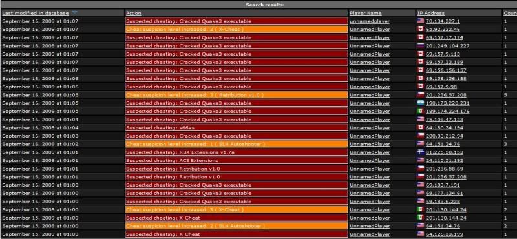Click the flag next to 190.173.220.231

[421, 103]
